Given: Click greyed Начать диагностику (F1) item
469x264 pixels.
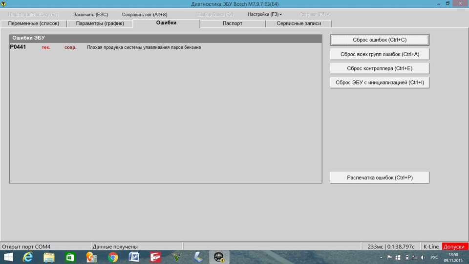Looking at the screenshot, I should pyautogui.click(x=33, y=14).
